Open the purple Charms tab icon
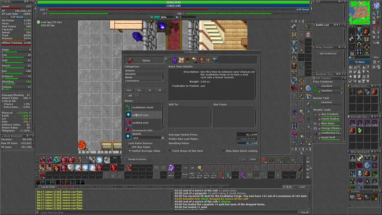382x215 pixels. tap(175, 60)
